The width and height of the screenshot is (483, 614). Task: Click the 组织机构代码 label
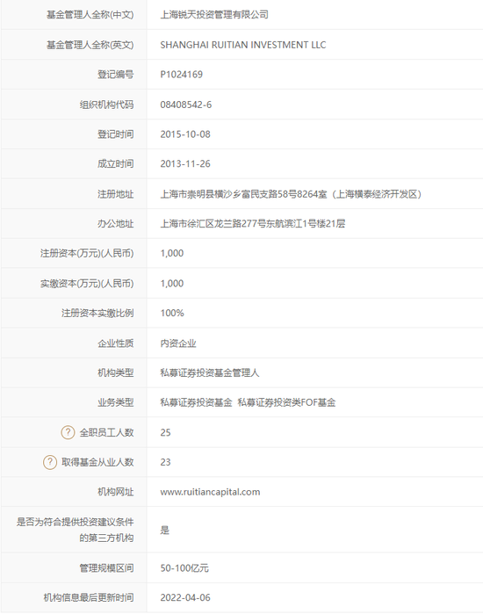[x=107, y=105]
